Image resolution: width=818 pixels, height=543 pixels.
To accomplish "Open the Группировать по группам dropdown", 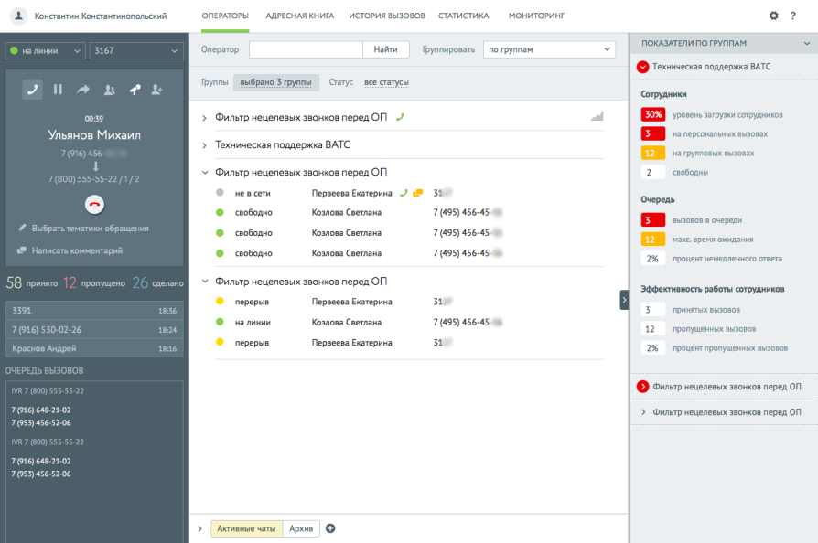I will [549, 49].
